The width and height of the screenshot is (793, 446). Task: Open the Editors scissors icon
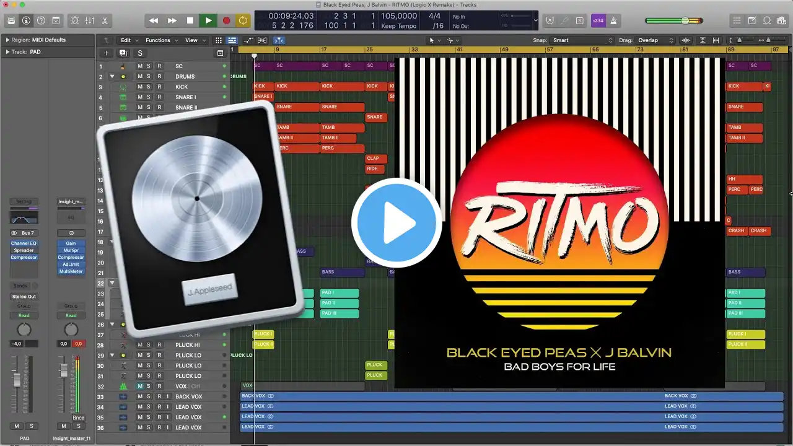click(x=105, y=20)
